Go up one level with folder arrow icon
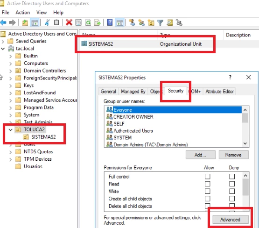 25,22
